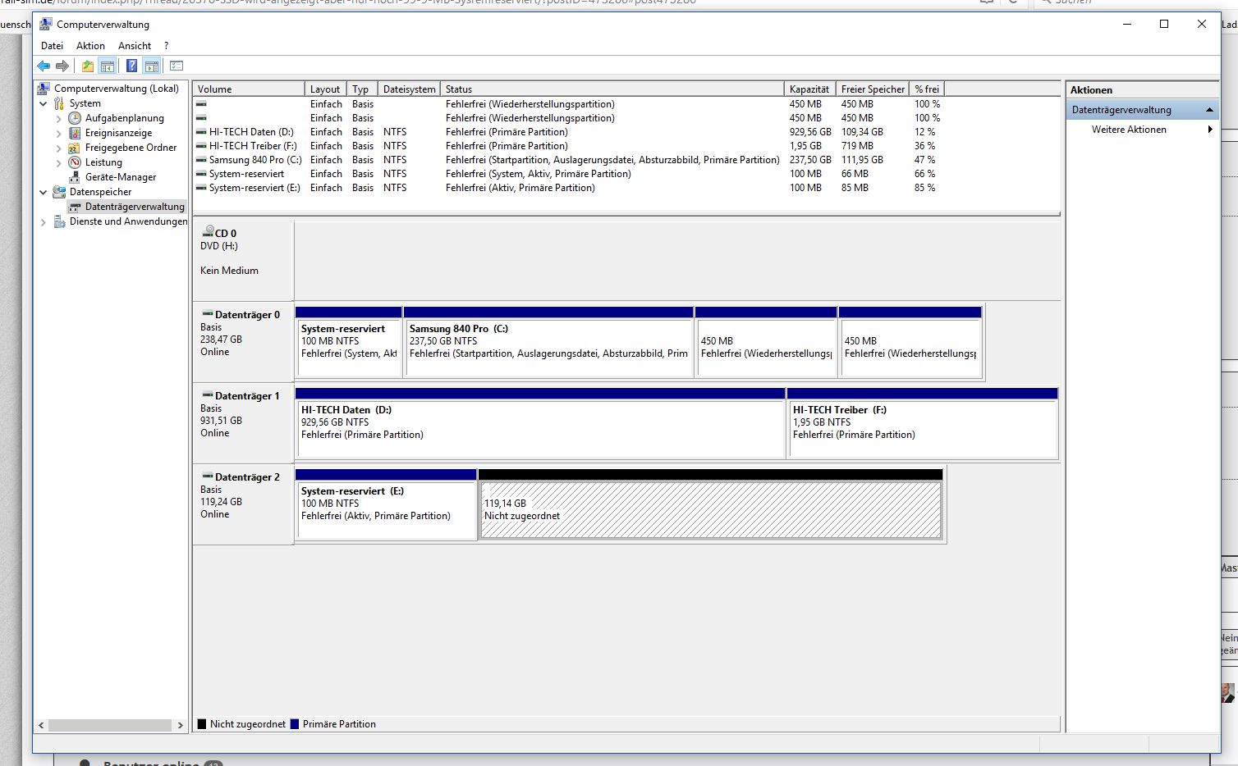Click the settings checklist toolbar icon

point(177,66)
